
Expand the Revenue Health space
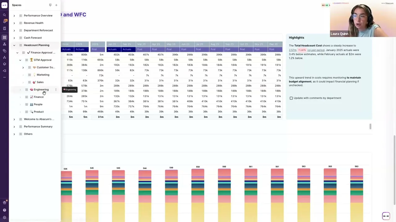14,23
